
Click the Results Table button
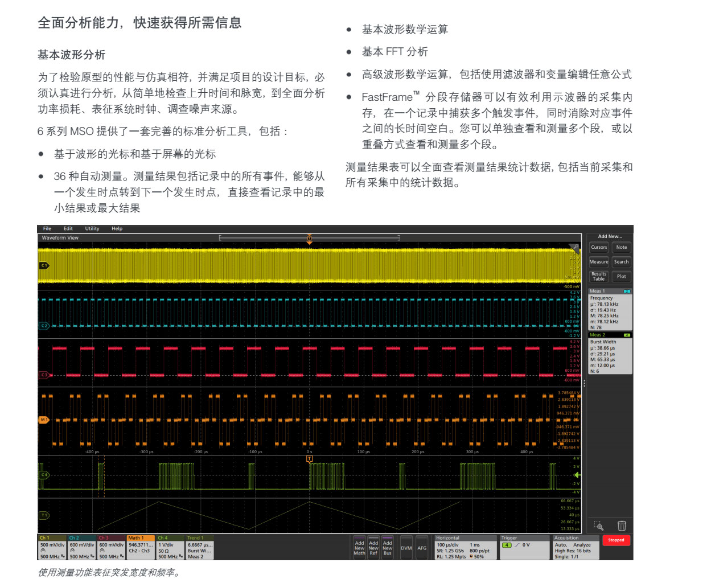coord(599,277)
